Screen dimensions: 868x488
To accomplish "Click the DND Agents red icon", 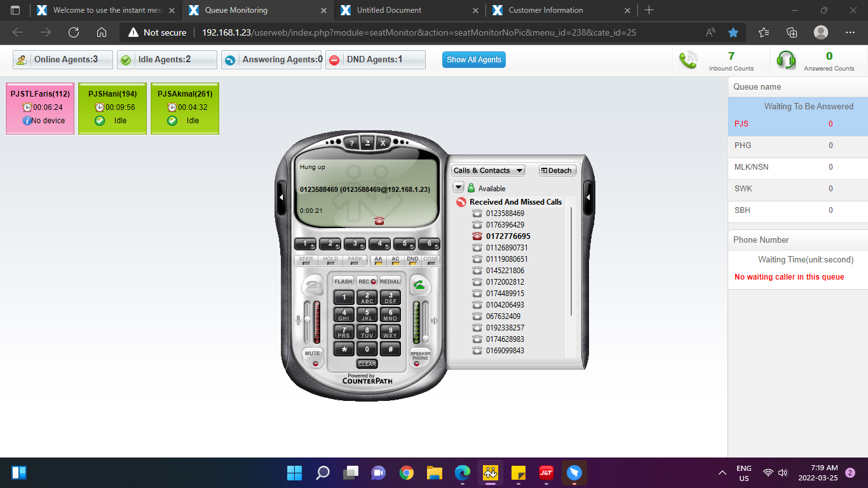I will (x=334, y=60).
